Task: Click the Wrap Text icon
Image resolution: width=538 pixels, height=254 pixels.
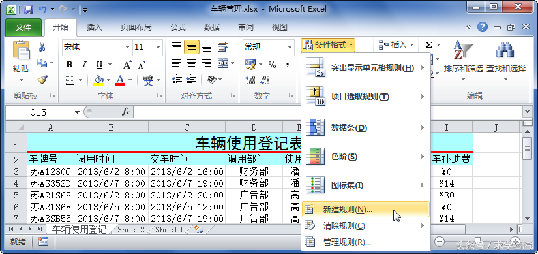Action: pos(224,47)
